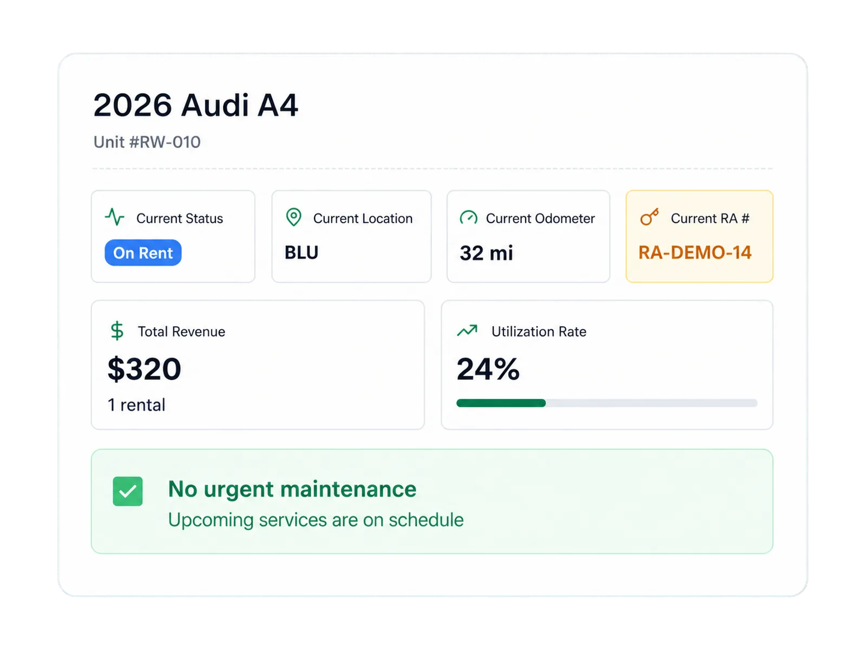Click the 2026 Audi A4 title
This screenshot has width=866, height=650.
[x=195, y=105]
